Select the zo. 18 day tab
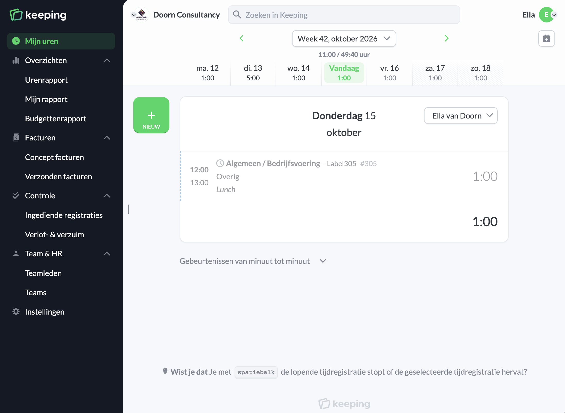This screenshot has height=413, width=565. coord(480,73)
